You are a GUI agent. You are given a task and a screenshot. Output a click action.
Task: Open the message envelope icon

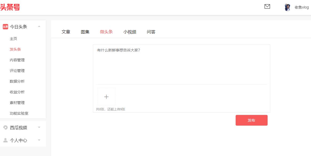pyautogui.click(x=267, y=7)
